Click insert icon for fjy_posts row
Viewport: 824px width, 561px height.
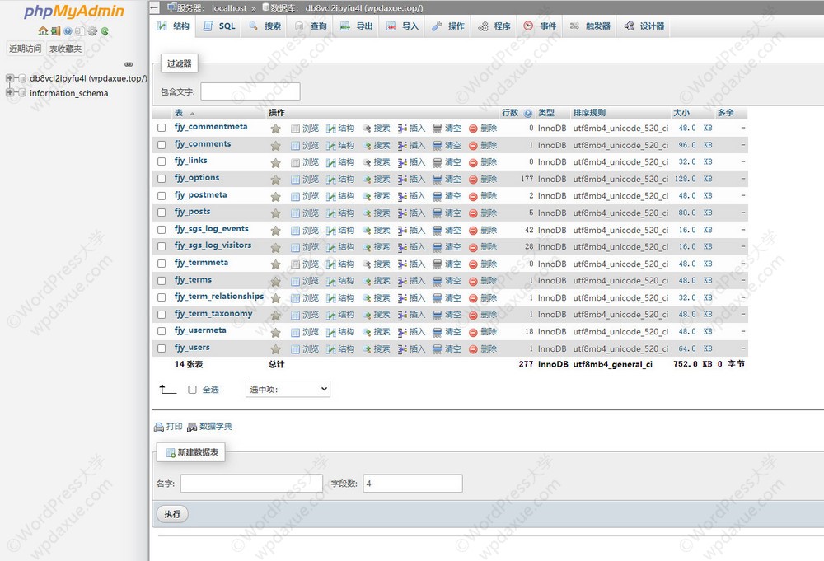[x=403, y=213]
